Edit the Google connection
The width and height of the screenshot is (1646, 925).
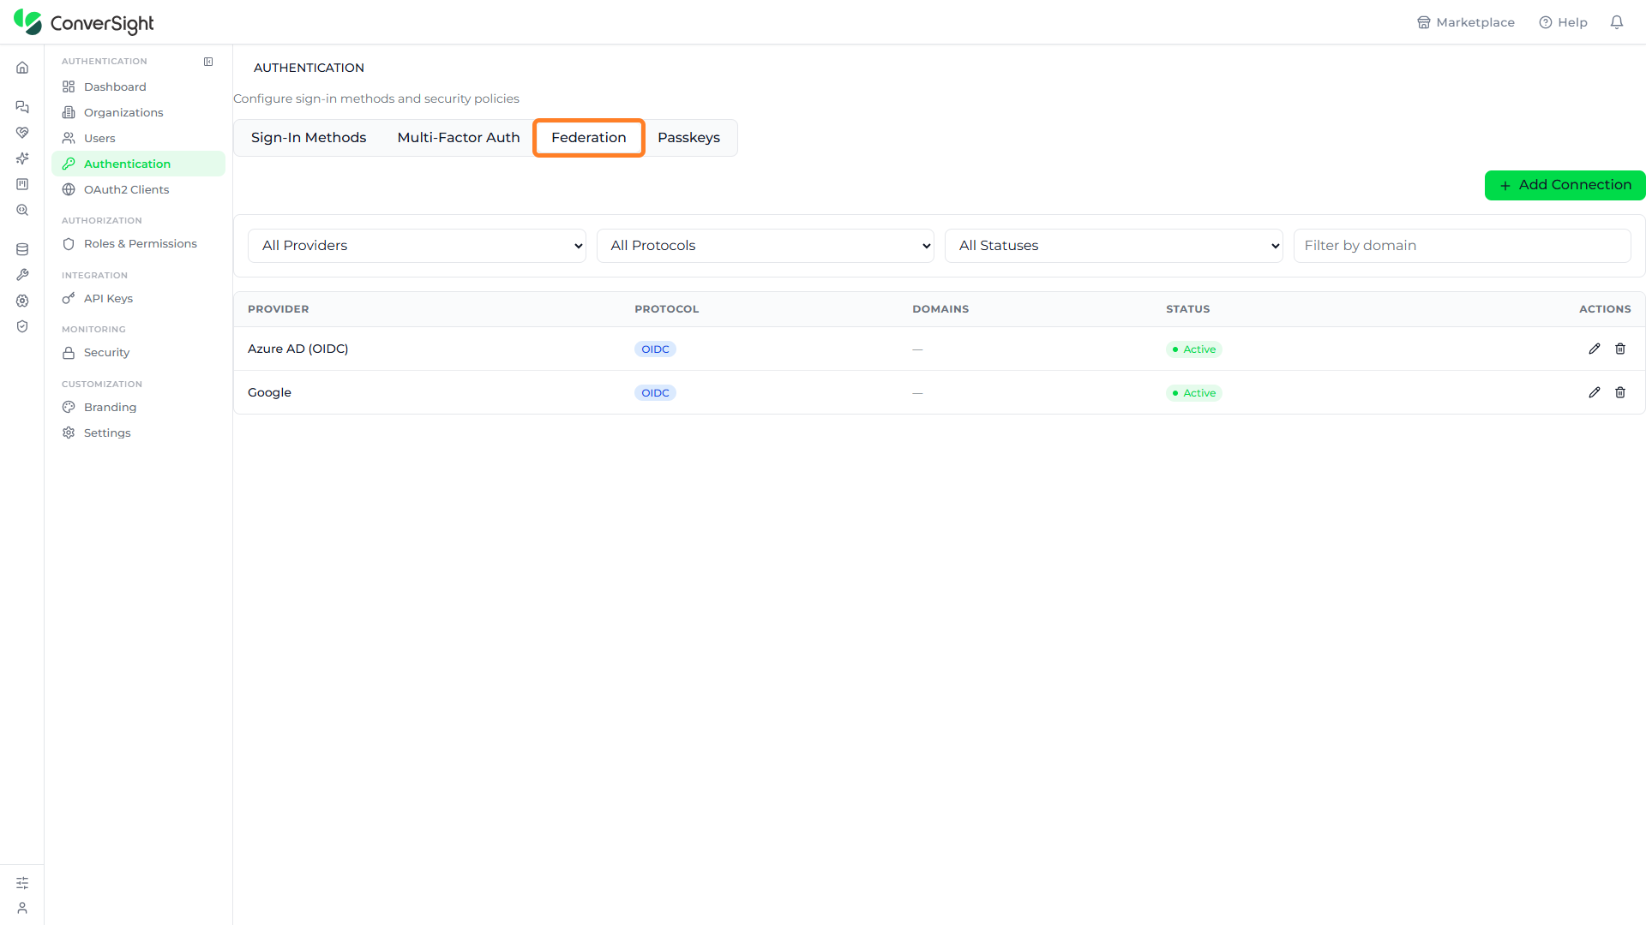pyautogui.click(x=1595, y=392)
